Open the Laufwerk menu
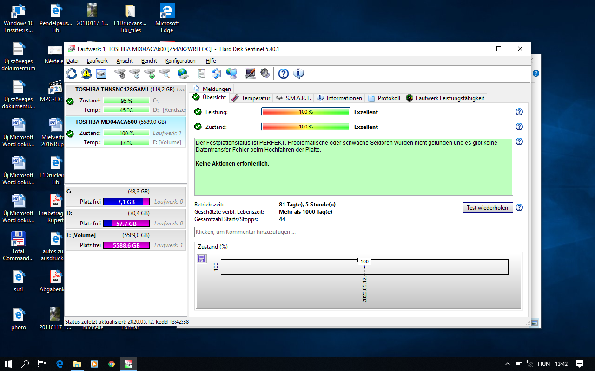Viewport: 595px width, 371px height. (97, 61)
